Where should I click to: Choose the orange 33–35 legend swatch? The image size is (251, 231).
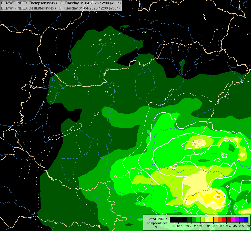tap(216, 219)
